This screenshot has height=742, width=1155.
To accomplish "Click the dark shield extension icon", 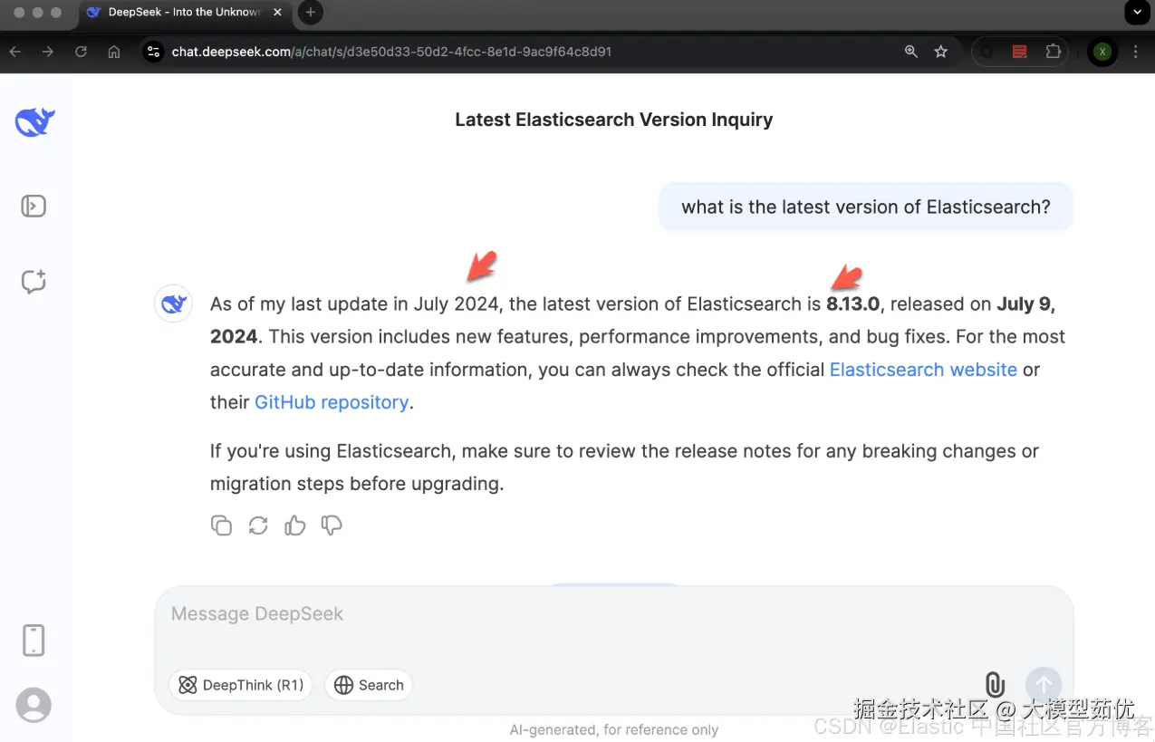I will (987, 52).
